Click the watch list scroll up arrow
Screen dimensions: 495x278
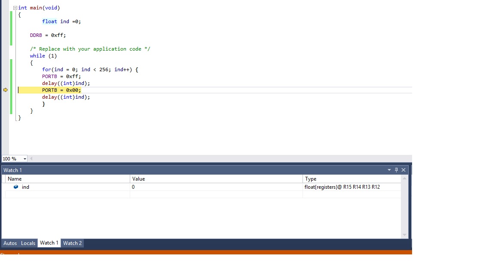click(x=404, y=178)
